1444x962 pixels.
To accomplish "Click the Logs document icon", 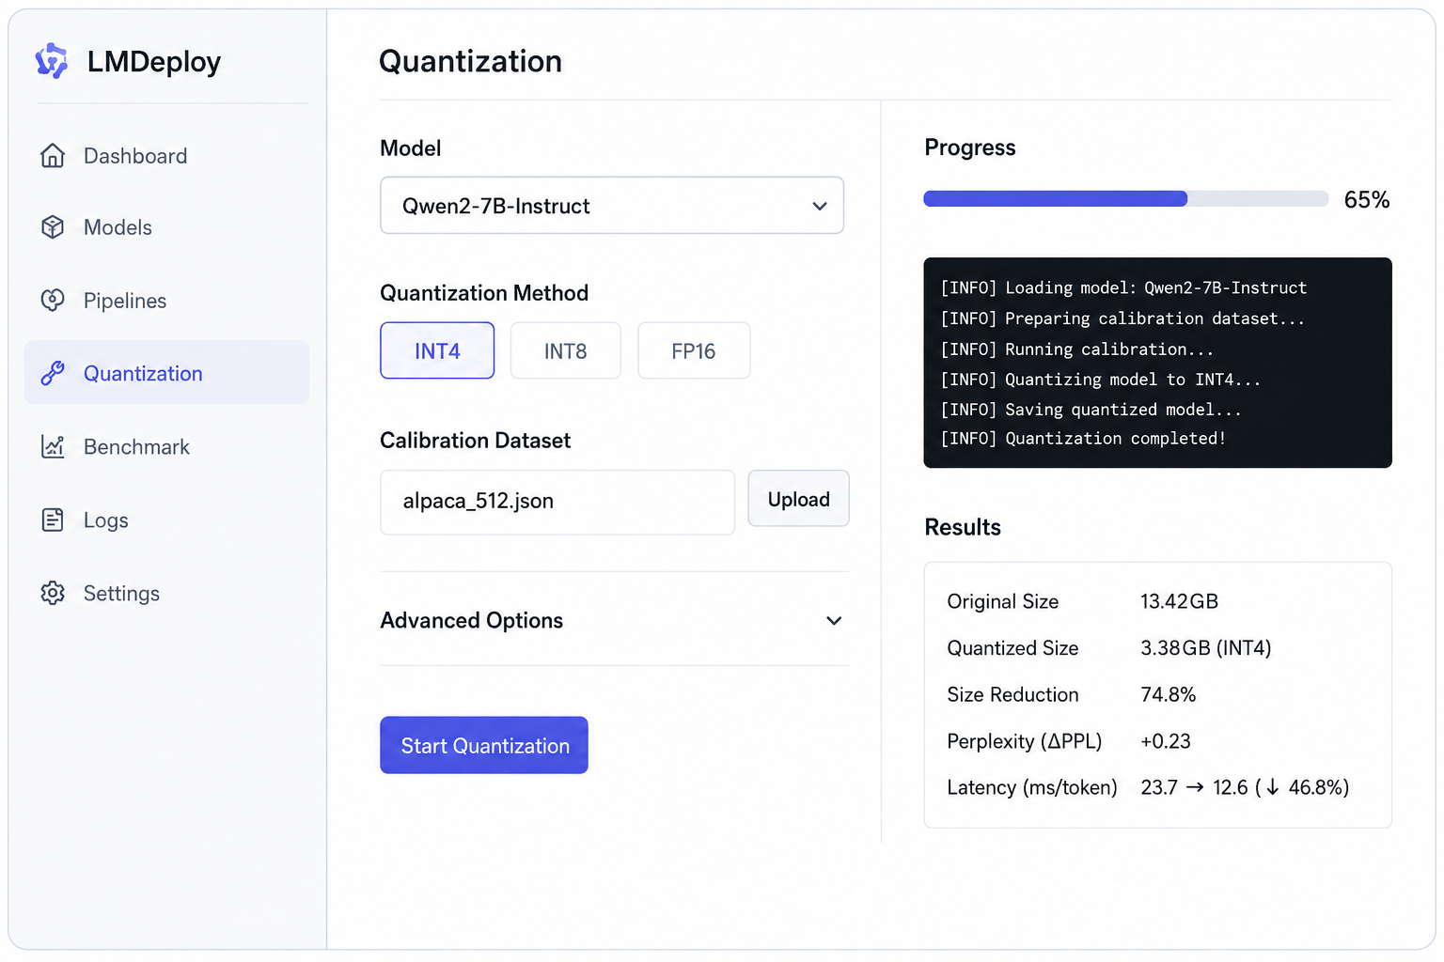I will (x=53, y=520).
